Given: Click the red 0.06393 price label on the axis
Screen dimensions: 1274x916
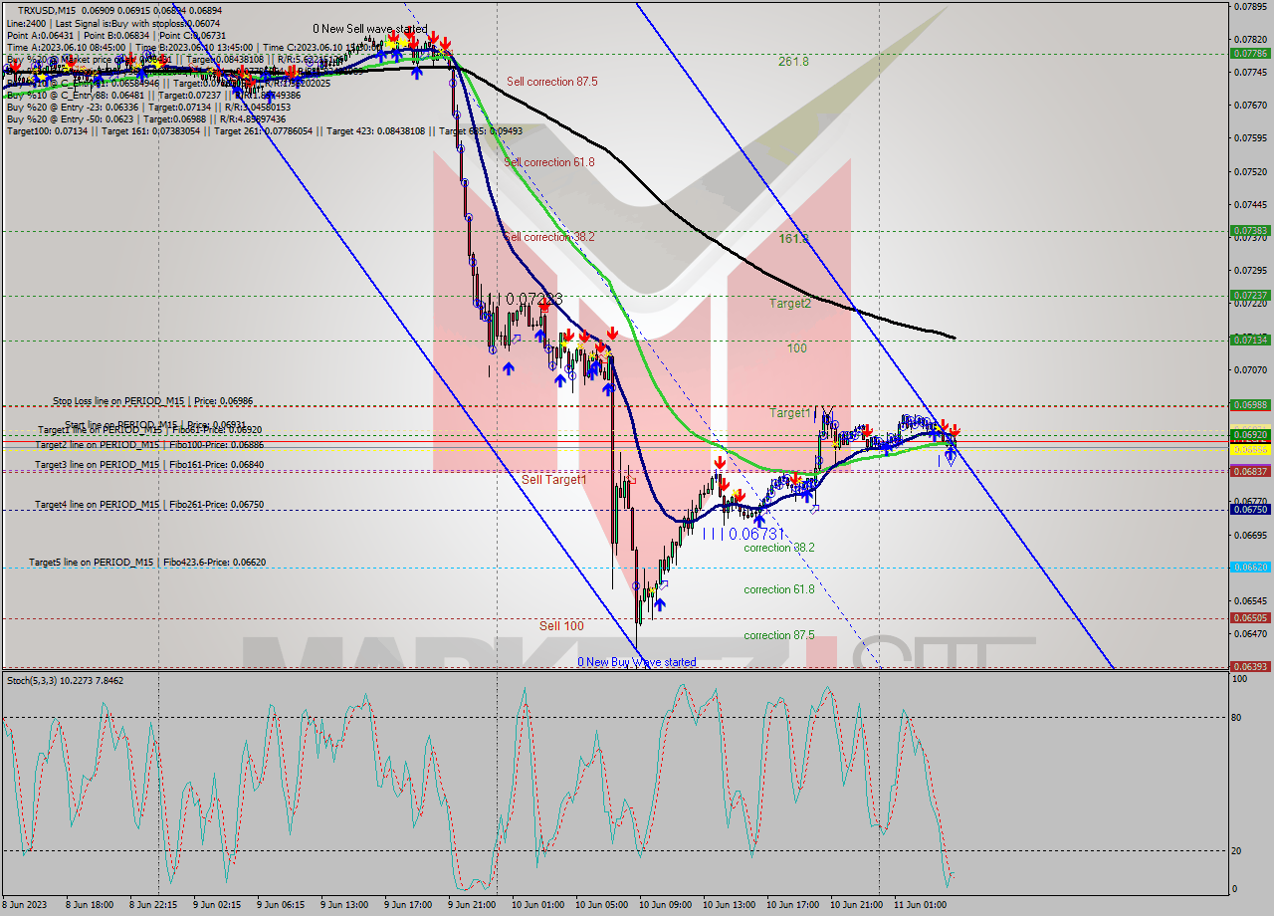Looking at the screenshot, I should [x=1252, y=668].
